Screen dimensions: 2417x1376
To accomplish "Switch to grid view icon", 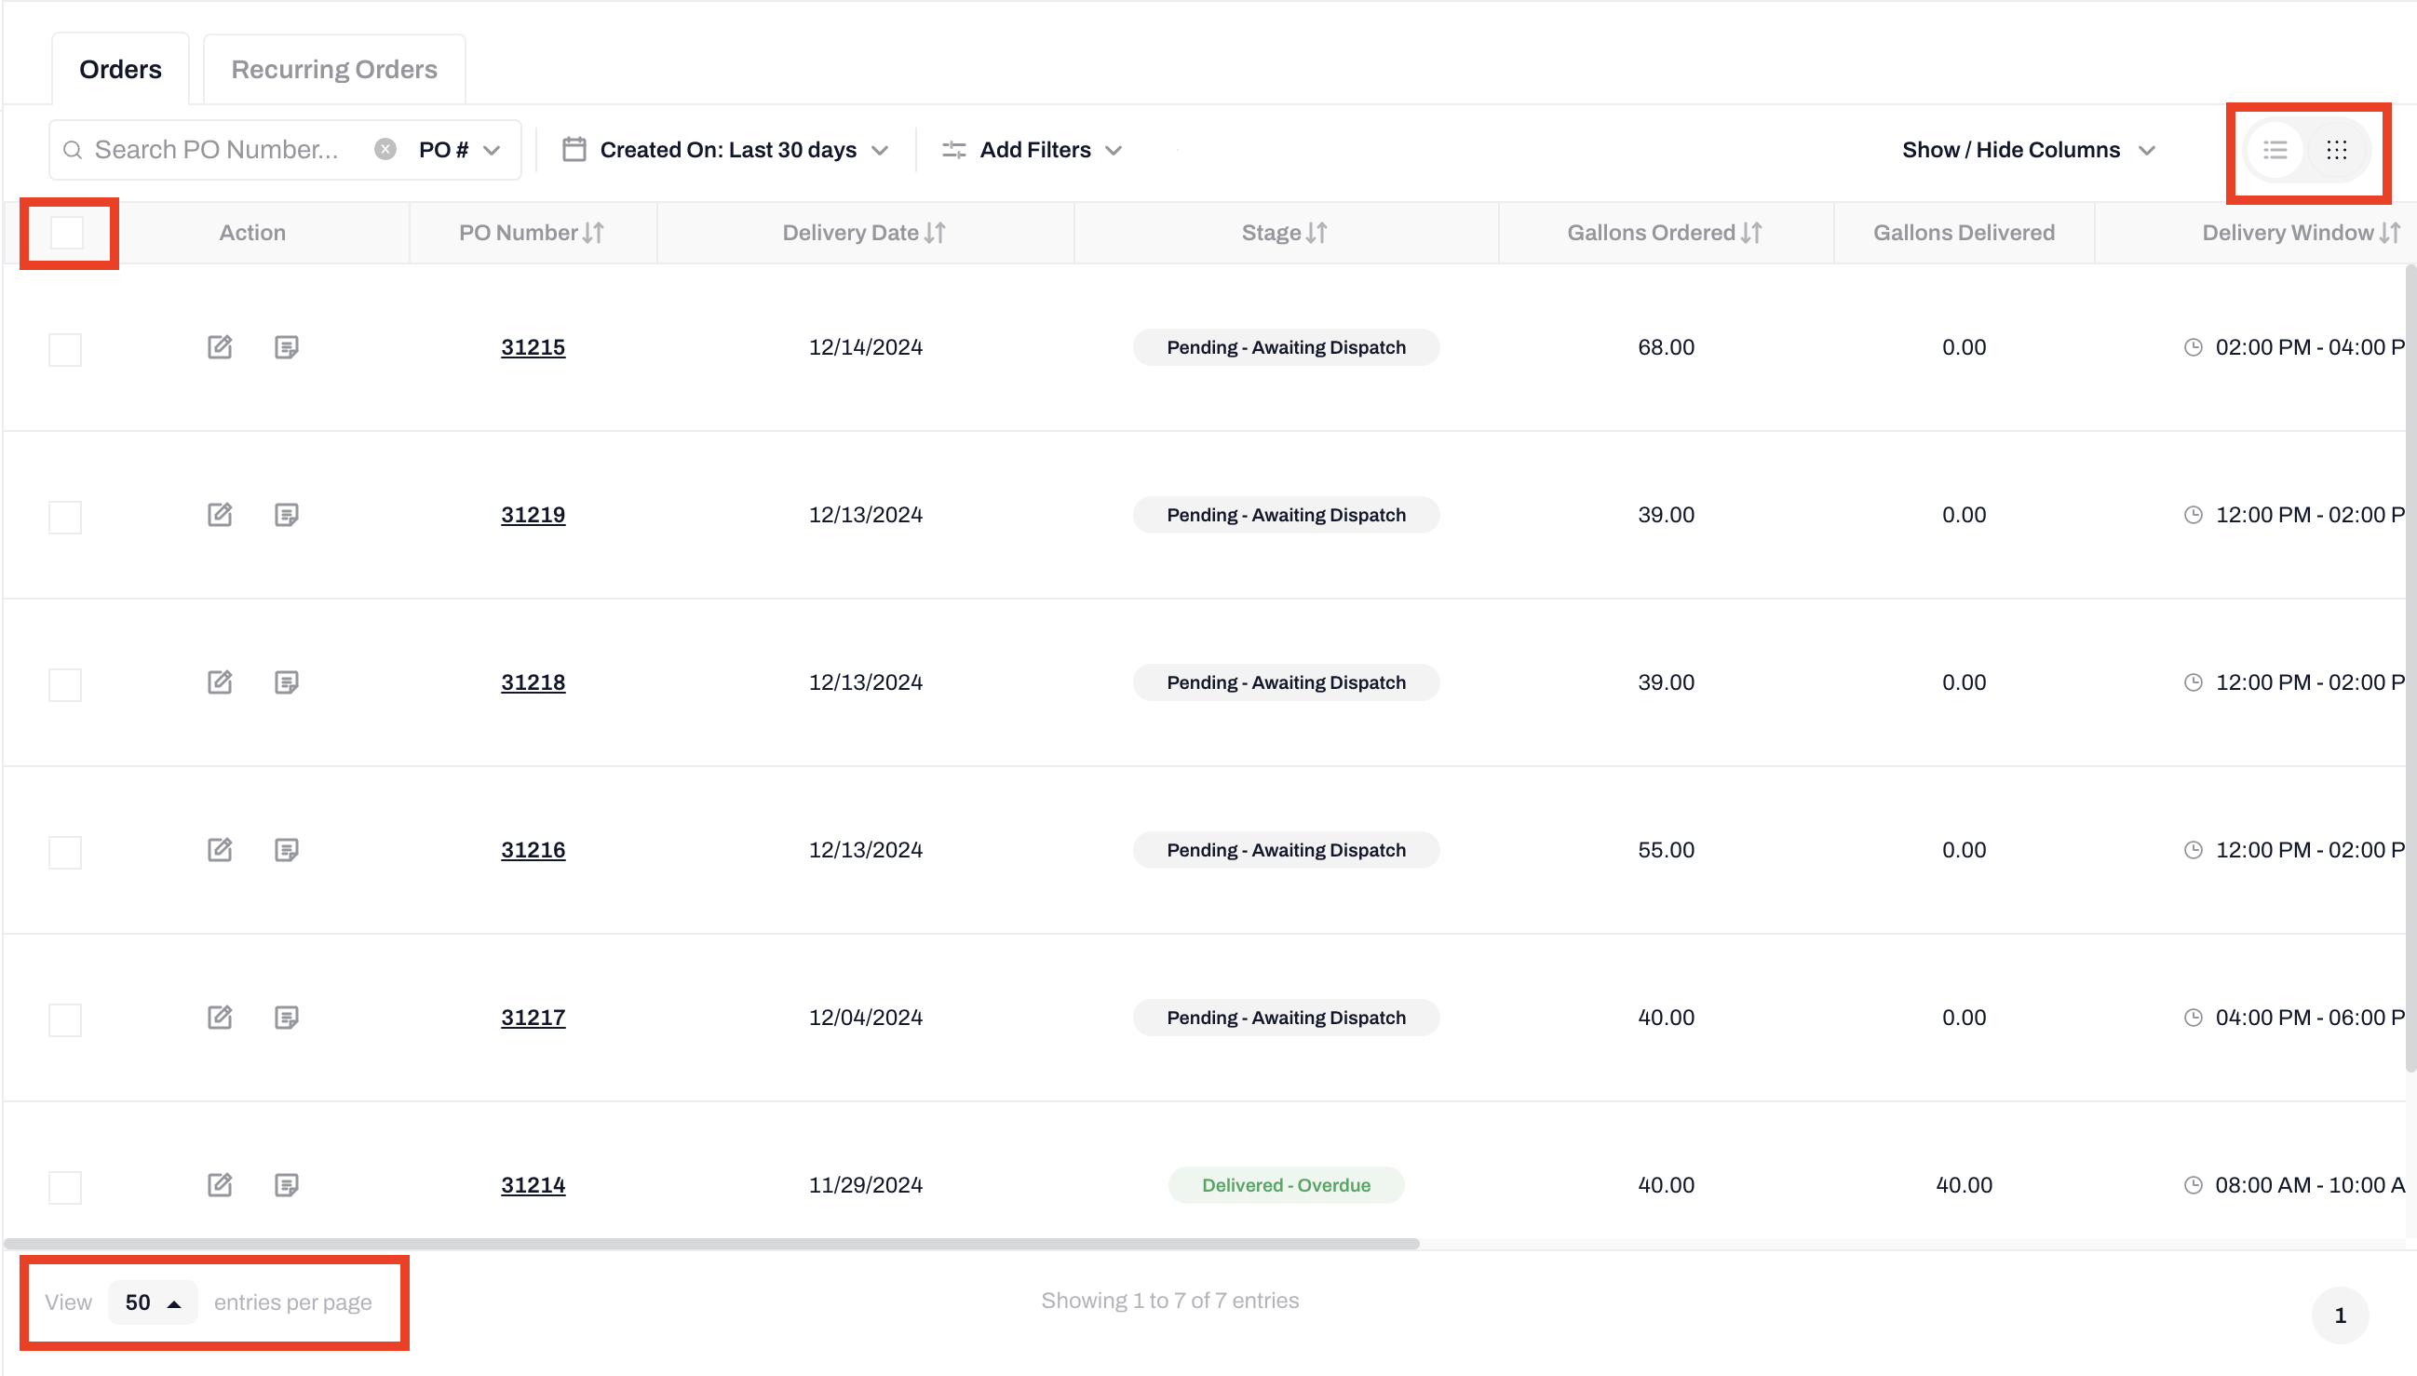I will [2336, 149].
